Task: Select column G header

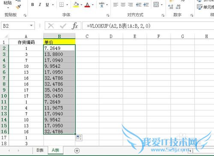Action: tap(182, 36)
